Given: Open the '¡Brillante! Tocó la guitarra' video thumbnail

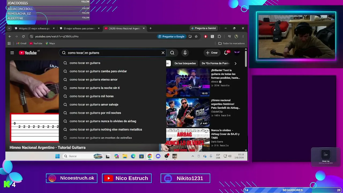Looking at the screenshot, I should [x=188, y=83].
